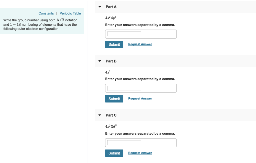The width and height of the screenshot is (256, 163).
Task: Click the disclosure triangle beside Part C
Action: (x=99, y=115)
